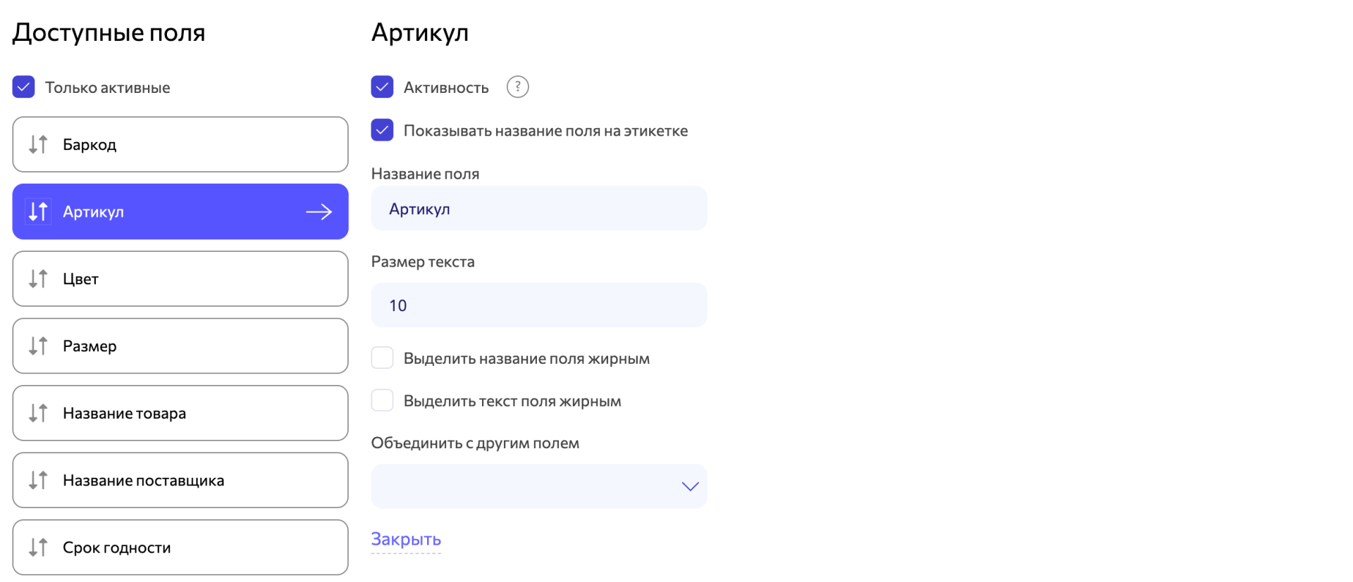Click the sort arrows icon on Артикул

point(38,211)
